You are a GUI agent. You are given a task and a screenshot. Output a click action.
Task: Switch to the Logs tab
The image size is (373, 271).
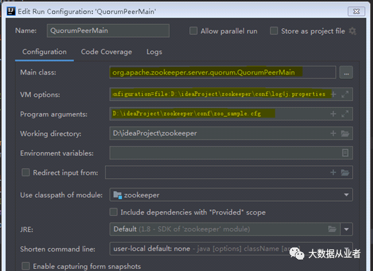[x=154, y=52]
